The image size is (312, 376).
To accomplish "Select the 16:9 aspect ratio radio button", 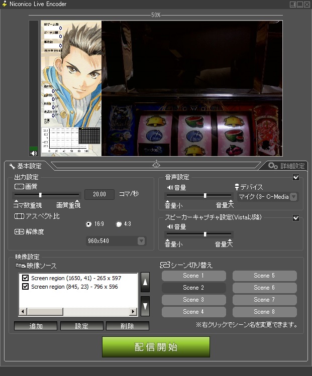I will 88,224.
